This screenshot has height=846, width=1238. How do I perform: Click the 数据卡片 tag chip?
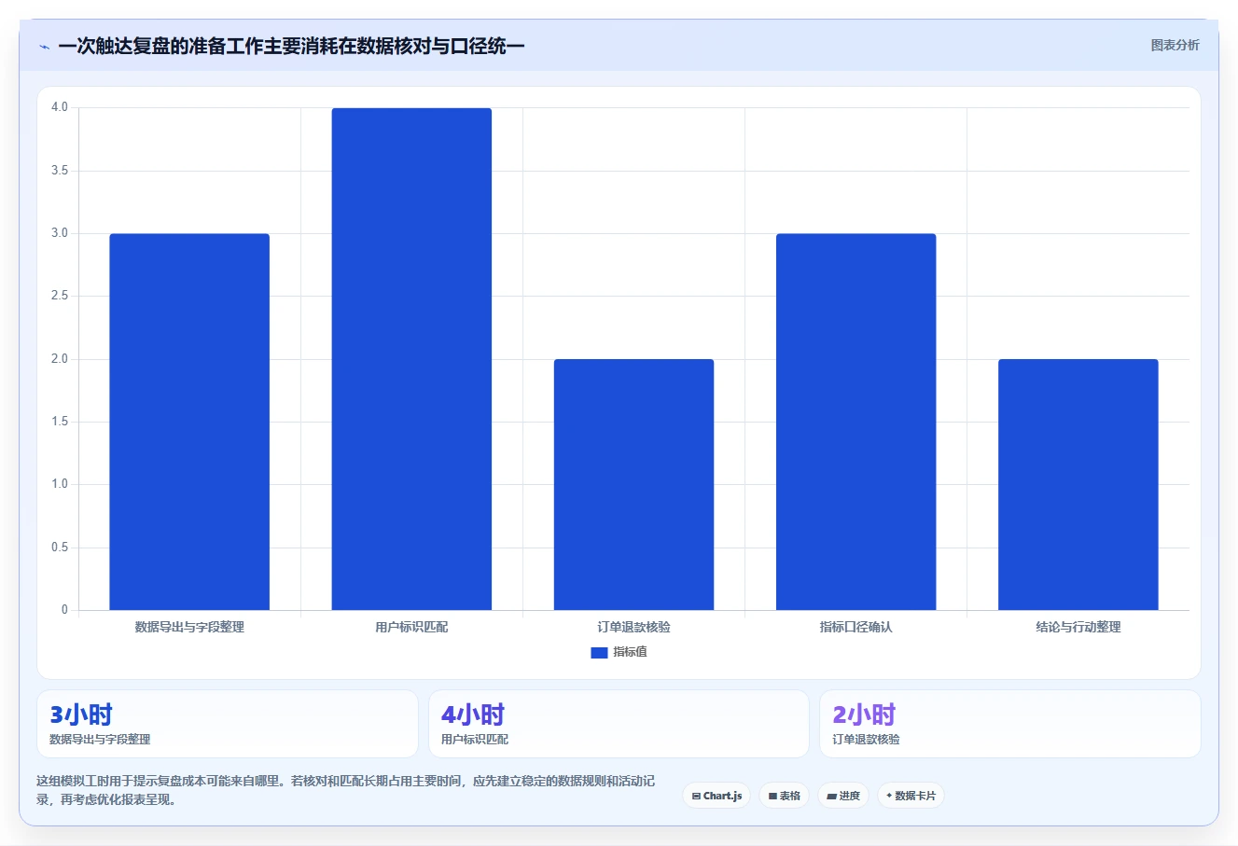click(x=911, y=796)
